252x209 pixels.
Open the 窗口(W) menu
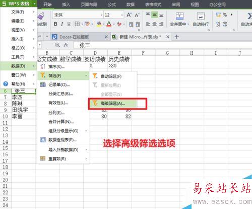[x=19, y=75]
